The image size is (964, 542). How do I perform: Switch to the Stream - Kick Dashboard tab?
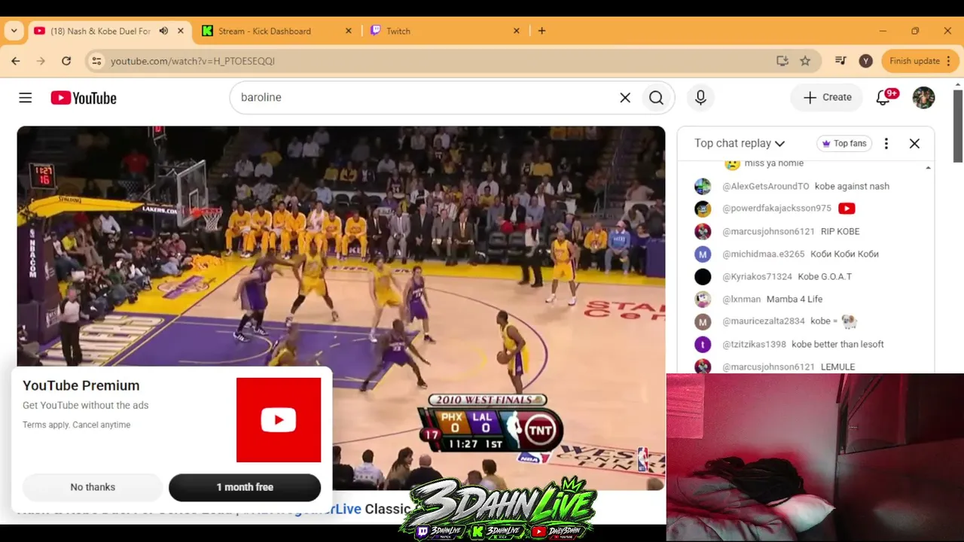(264, 31)
